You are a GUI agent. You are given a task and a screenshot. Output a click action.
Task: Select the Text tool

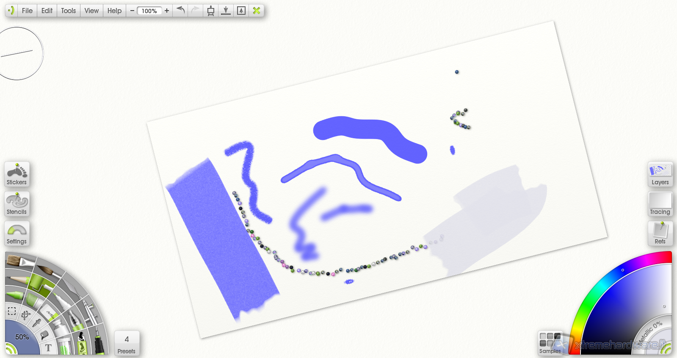pos(48,348)
